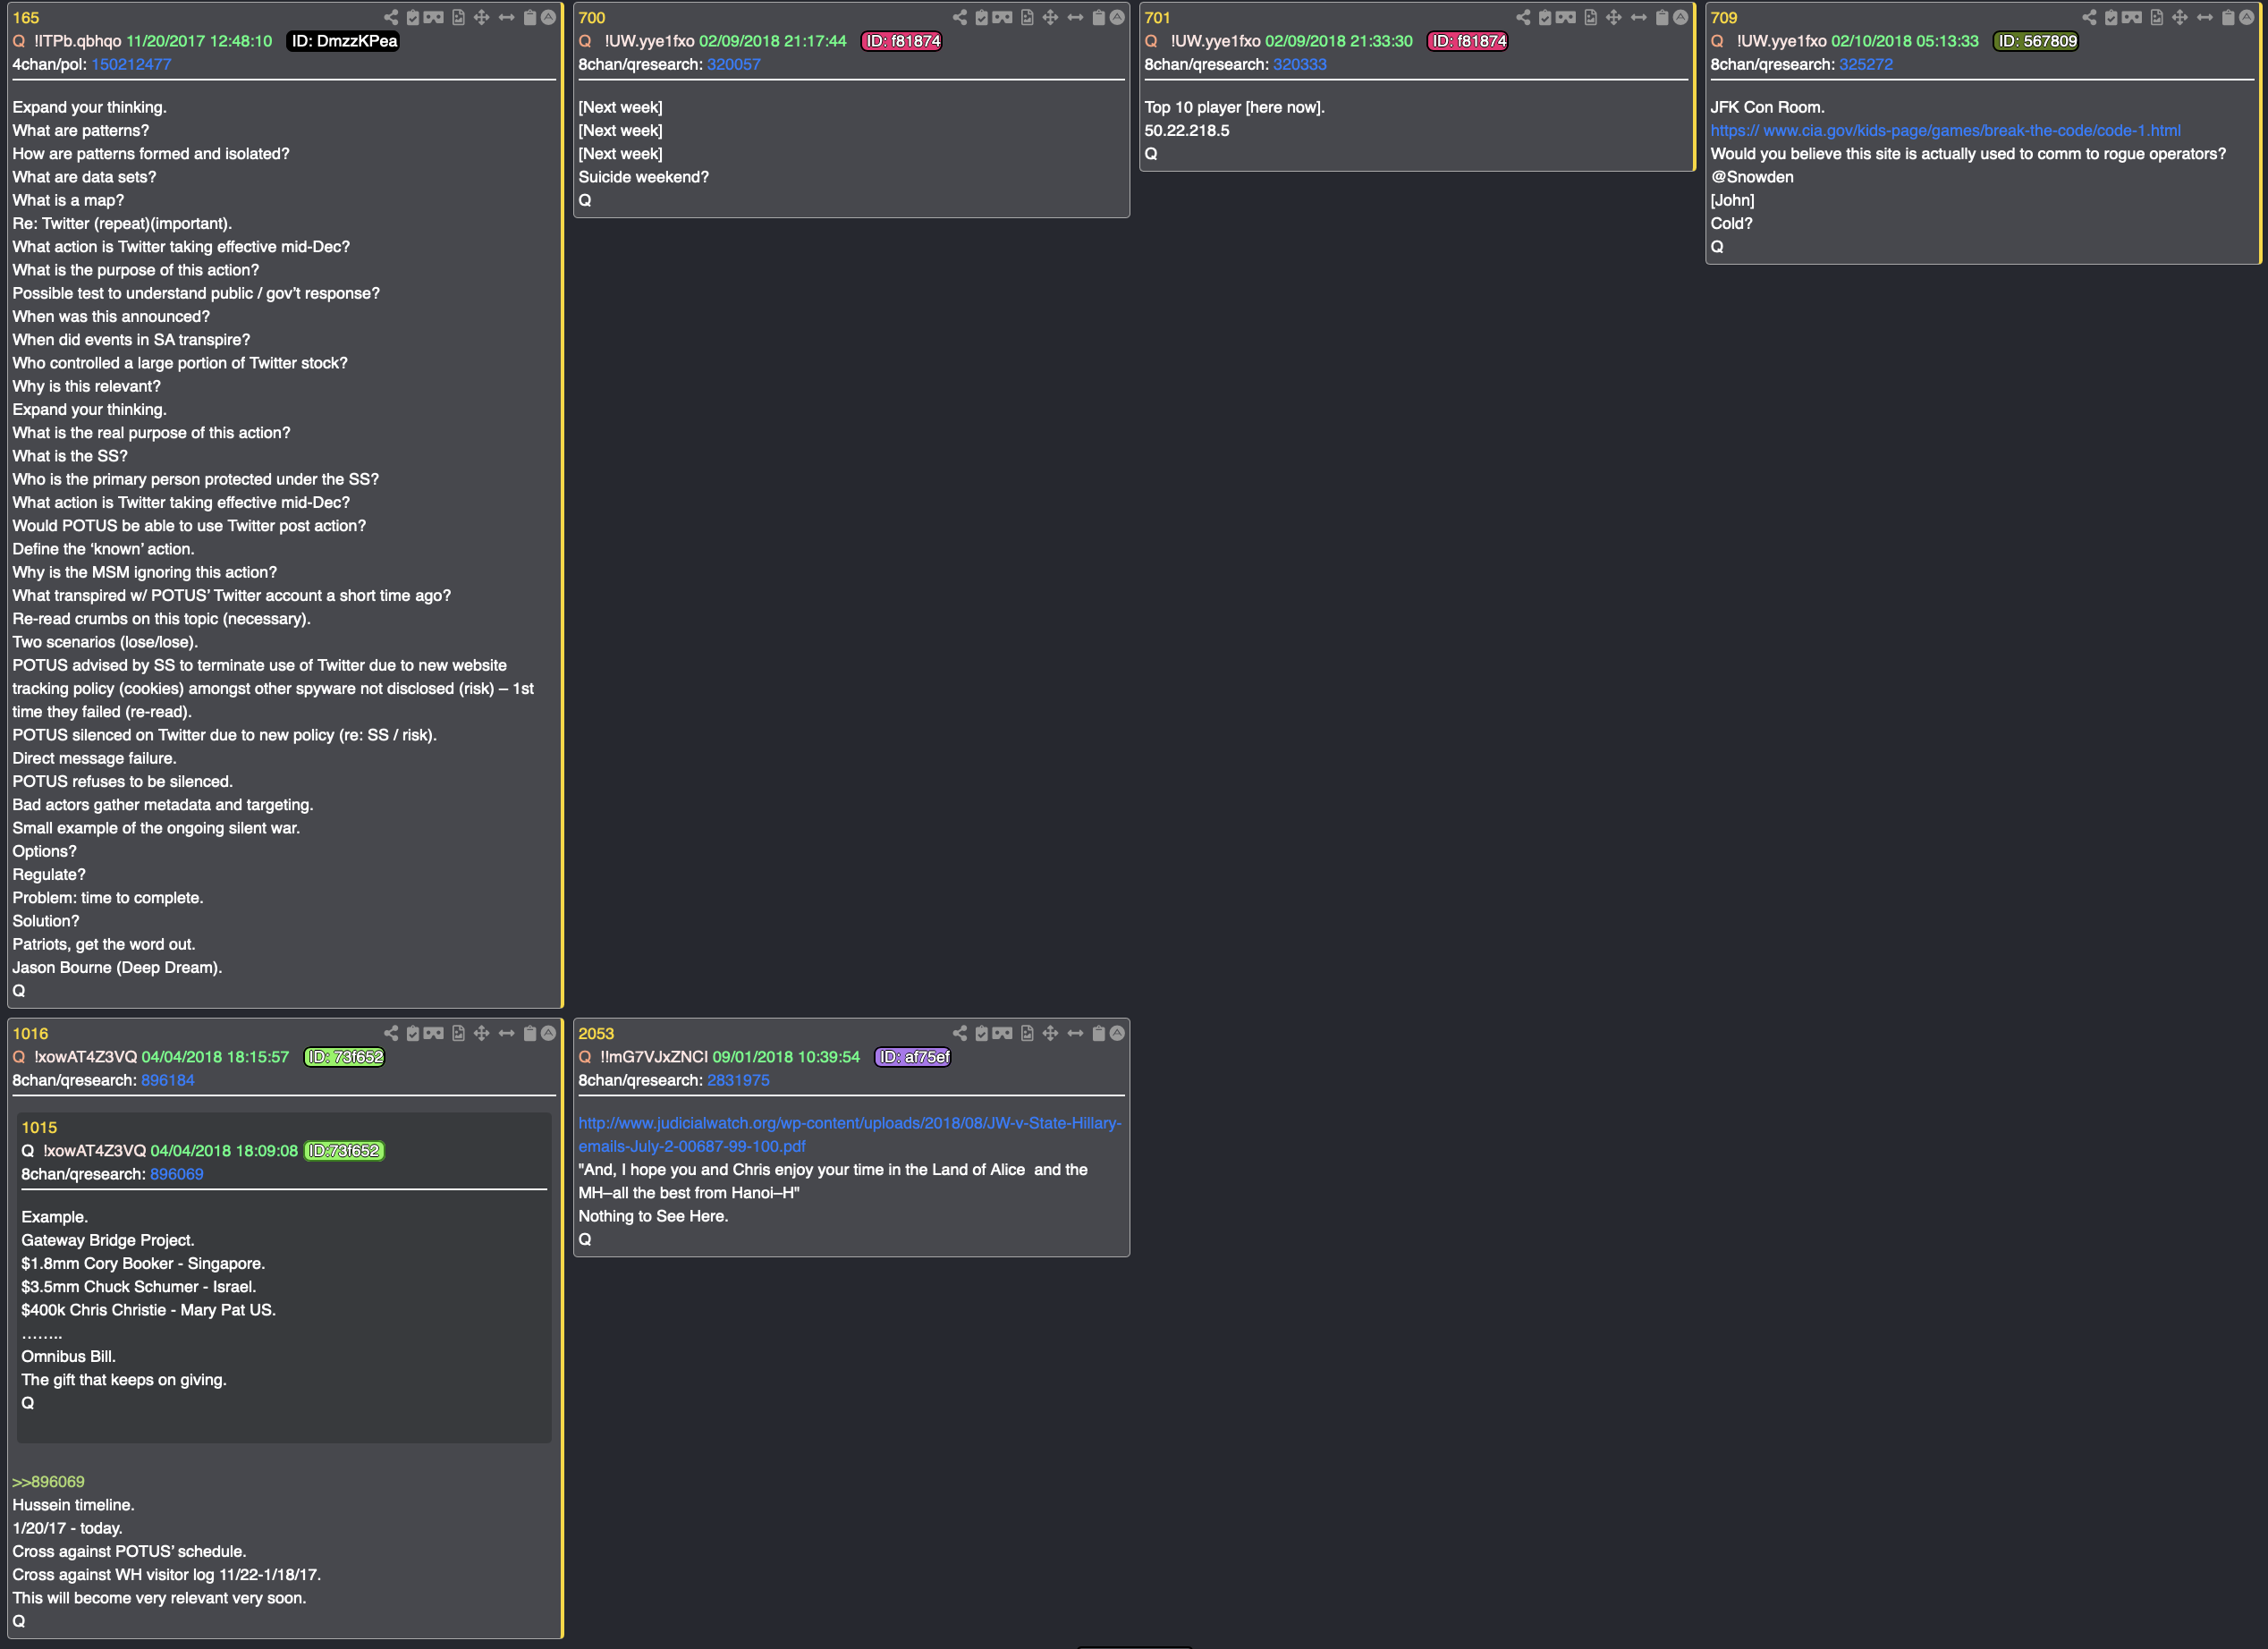Collapse post 165 with its chevron-up circle
The height and width of the screenshot is (1649, 2268).
click(x=548, y=17)
